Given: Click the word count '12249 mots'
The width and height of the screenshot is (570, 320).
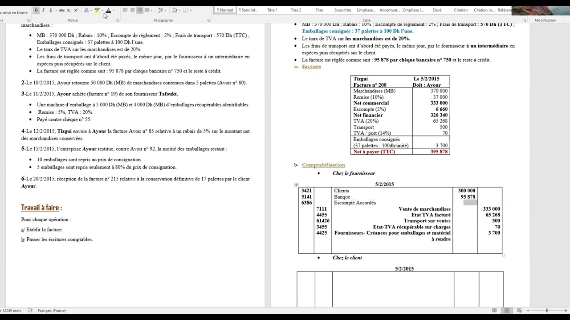Looking at the screenshot, I should pyautogui.click(x=12, y=311).
